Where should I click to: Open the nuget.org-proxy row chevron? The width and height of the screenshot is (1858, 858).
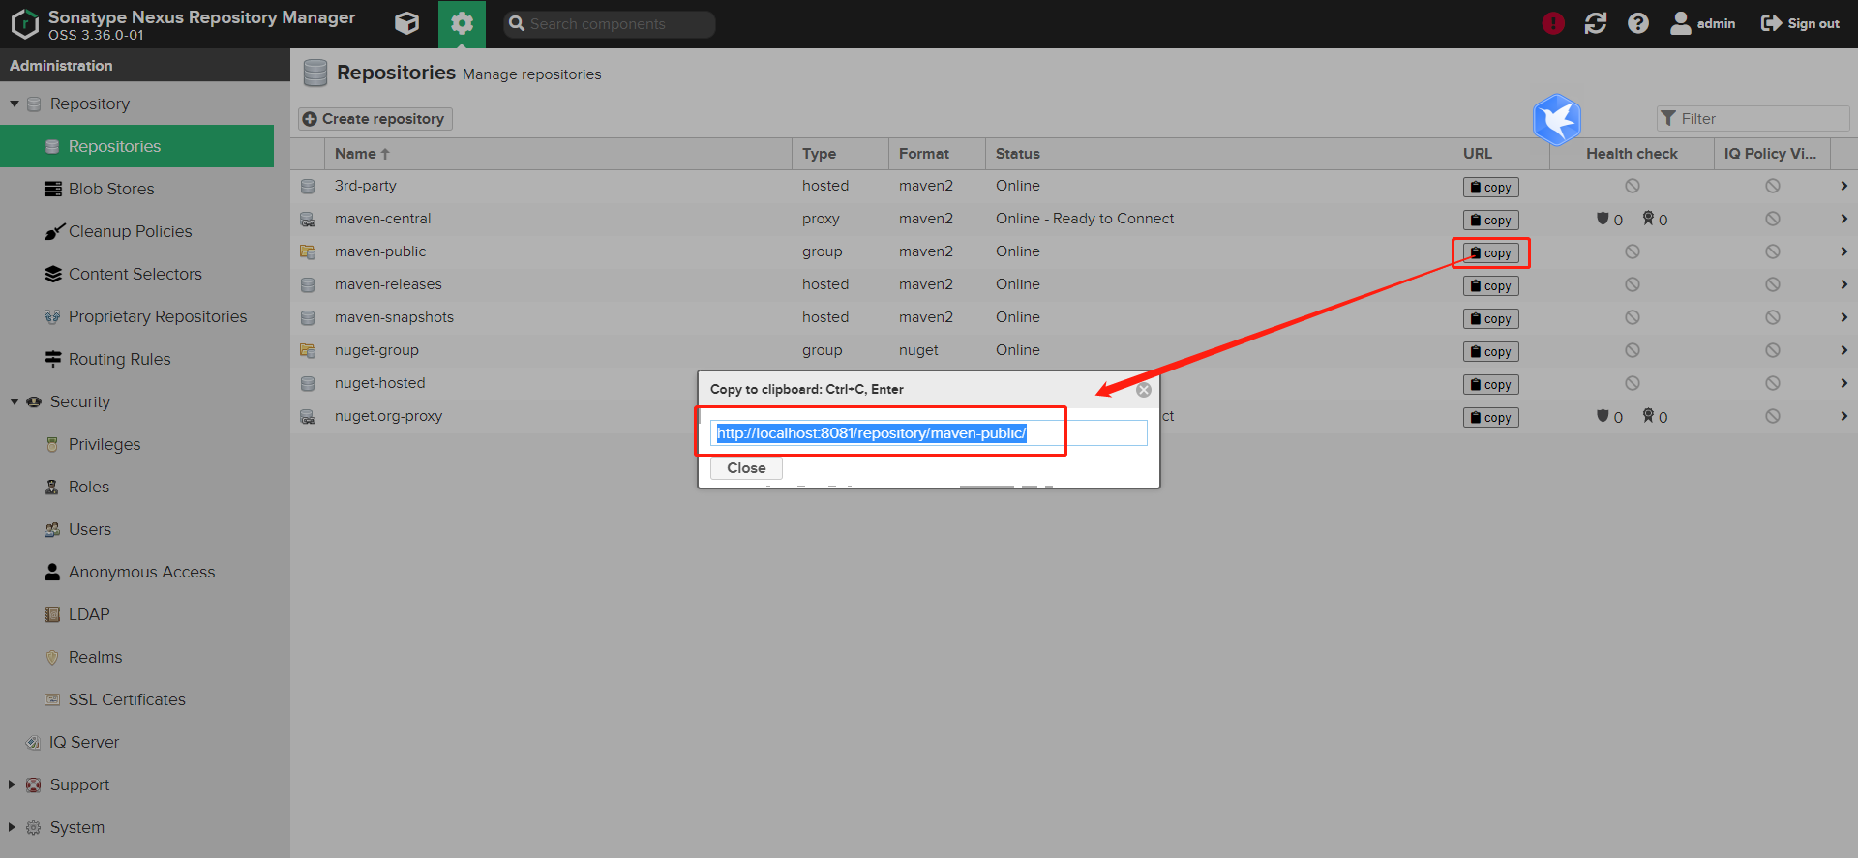click(1843, 416)
